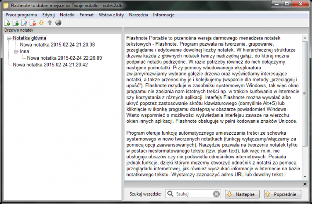
Task: Open the Edytuj menu
Action: tap(48, 15)
